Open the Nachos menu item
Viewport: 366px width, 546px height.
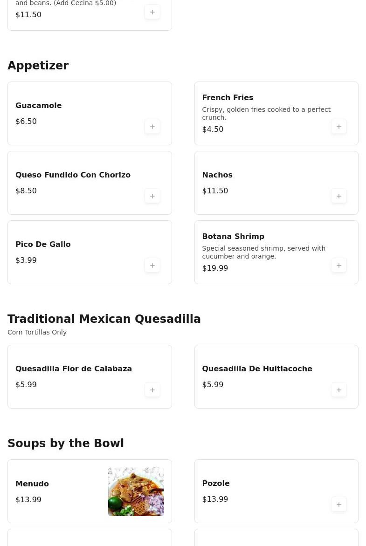coord(217,175)
